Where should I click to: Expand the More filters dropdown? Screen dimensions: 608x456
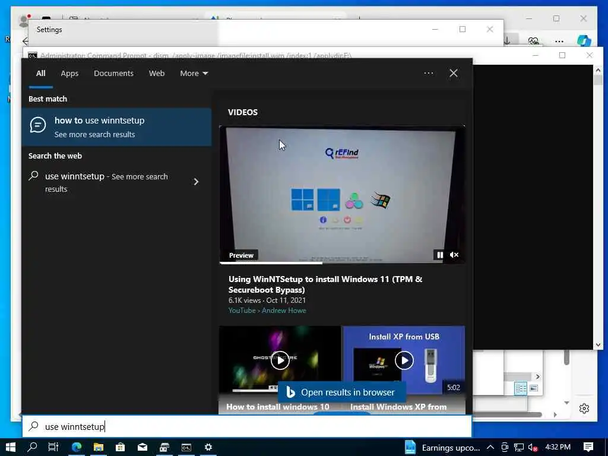point(194,73)
